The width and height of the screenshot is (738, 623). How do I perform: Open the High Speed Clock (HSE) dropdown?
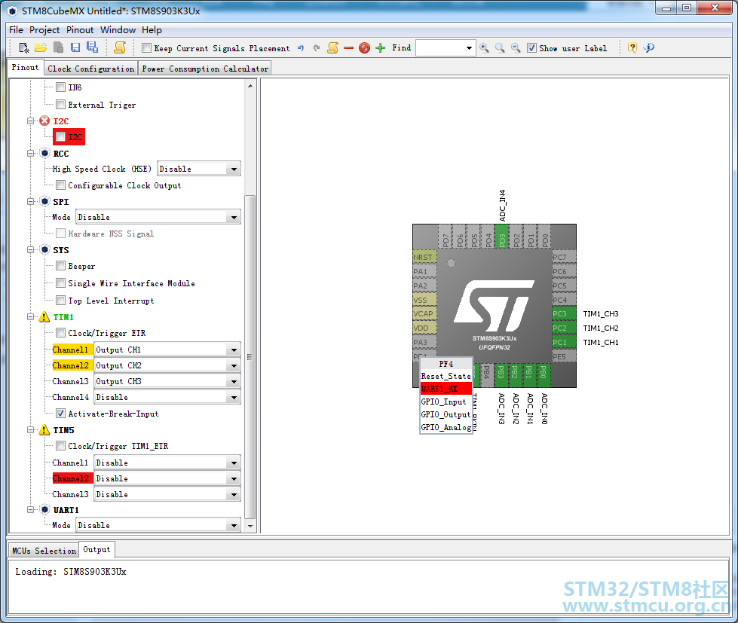pos(198,169)
